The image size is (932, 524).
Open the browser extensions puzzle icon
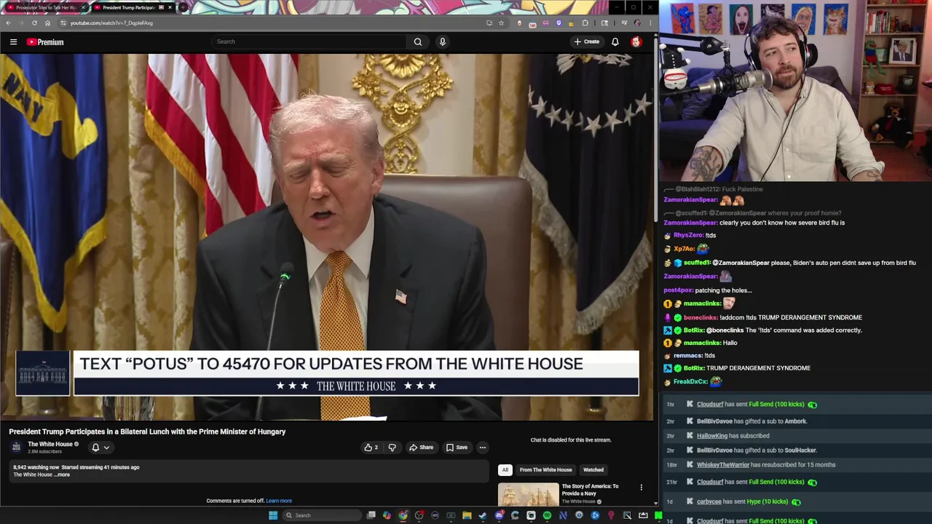(x=585, y=23)
